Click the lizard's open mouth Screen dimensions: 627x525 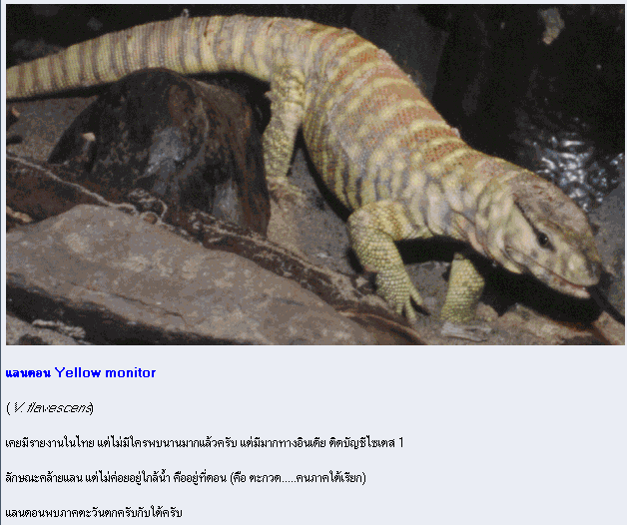pyautogui.click(x=572, y=286)
